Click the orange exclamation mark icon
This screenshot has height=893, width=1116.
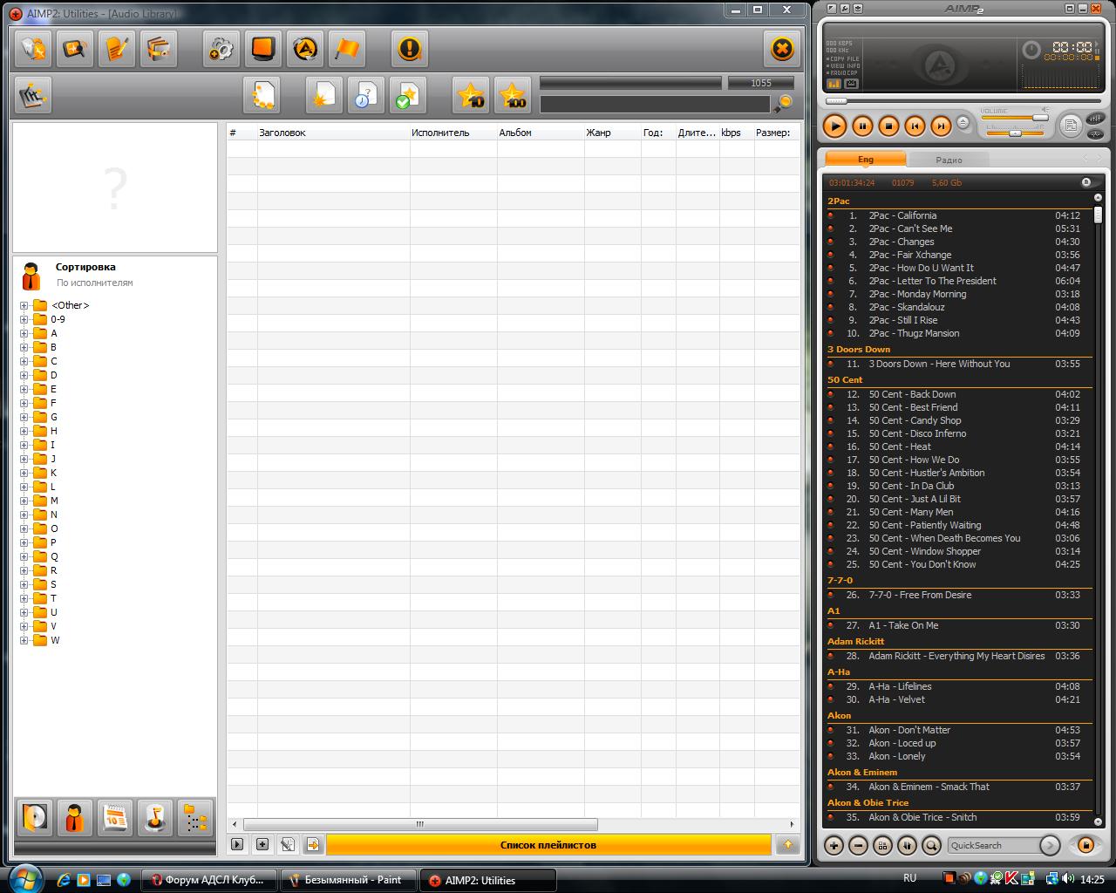pyautogui.click(x=409, y=49)
